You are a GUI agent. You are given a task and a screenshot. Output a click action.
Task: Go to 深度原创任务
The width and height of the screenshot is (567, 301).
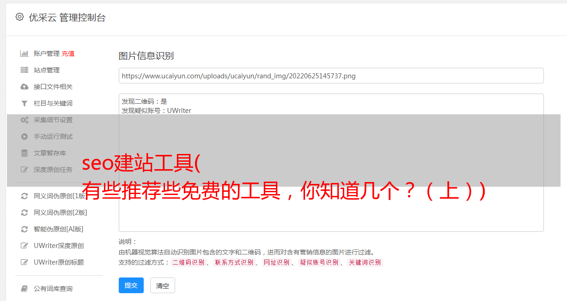[x=53, y=170]
